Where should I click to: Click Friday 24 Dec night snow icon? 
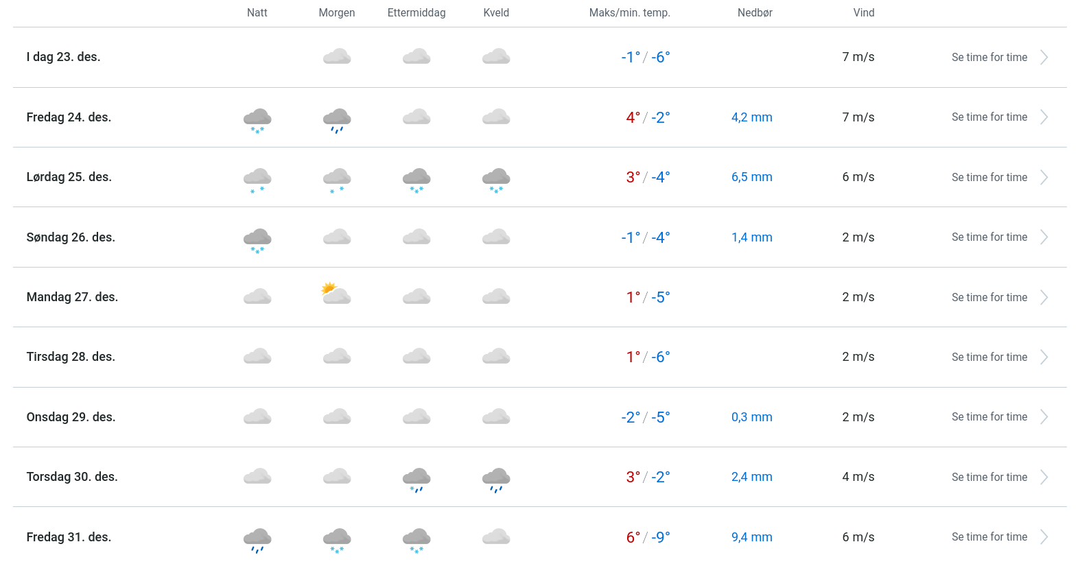(x=257, y=119)
